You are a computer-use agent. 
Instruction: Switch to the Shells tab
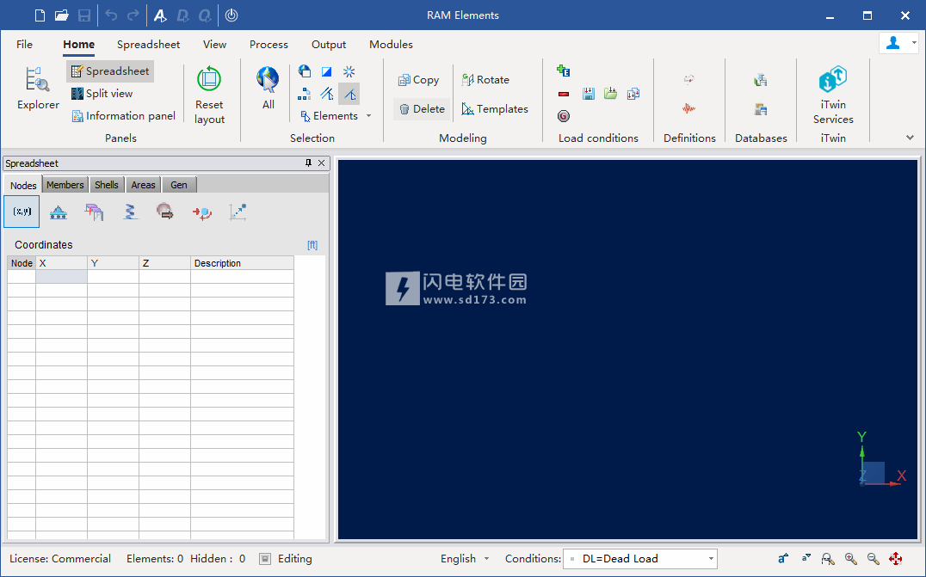click(x=107, y=185)
